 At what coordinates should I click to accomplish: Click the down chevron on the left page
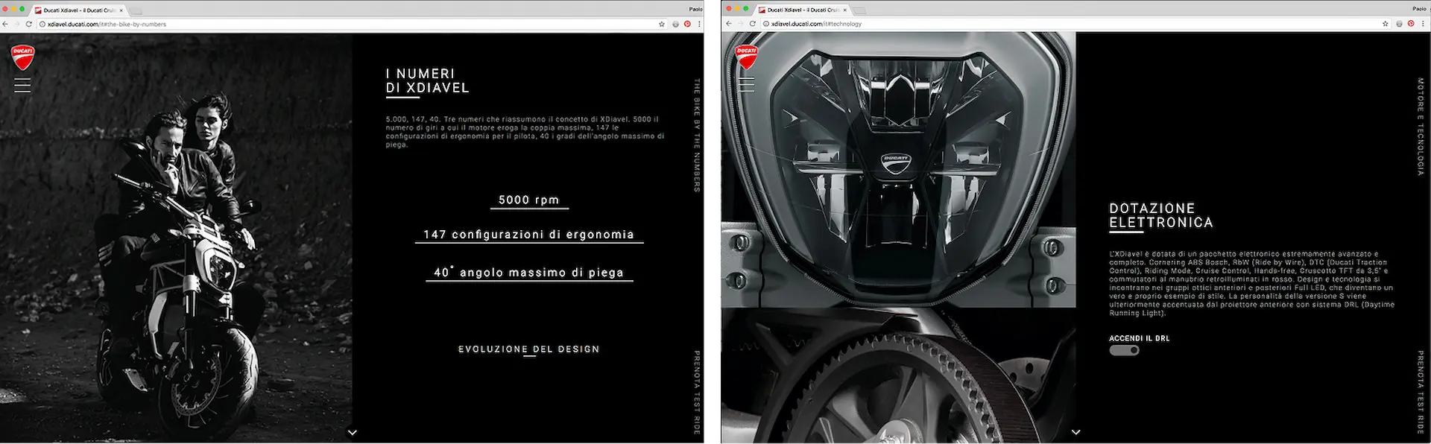tap(353, 432)
